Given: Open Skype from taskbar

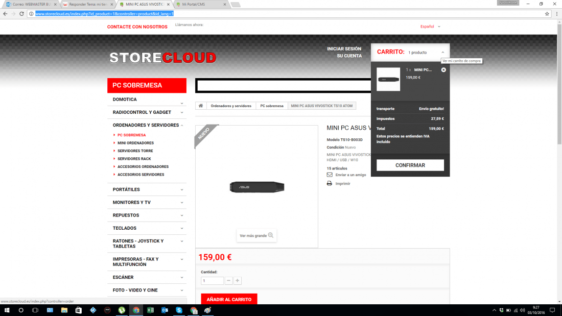Looking at the screenshot, I should coord(179,310).
